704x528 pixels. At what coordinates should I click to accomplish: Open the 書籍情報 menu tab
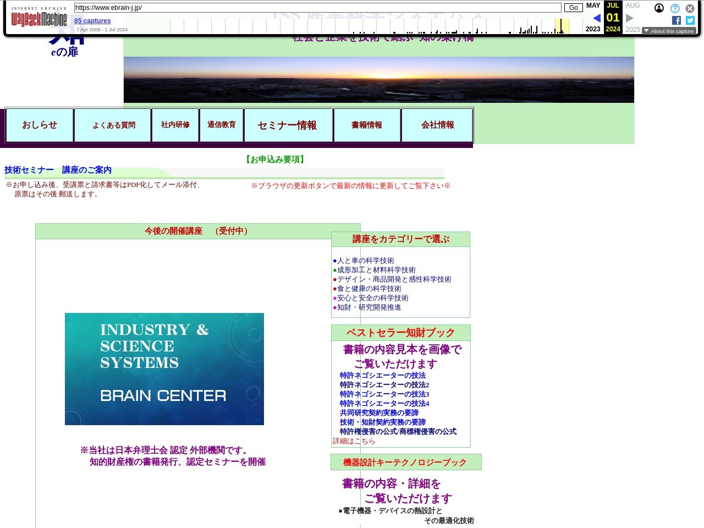367,125
